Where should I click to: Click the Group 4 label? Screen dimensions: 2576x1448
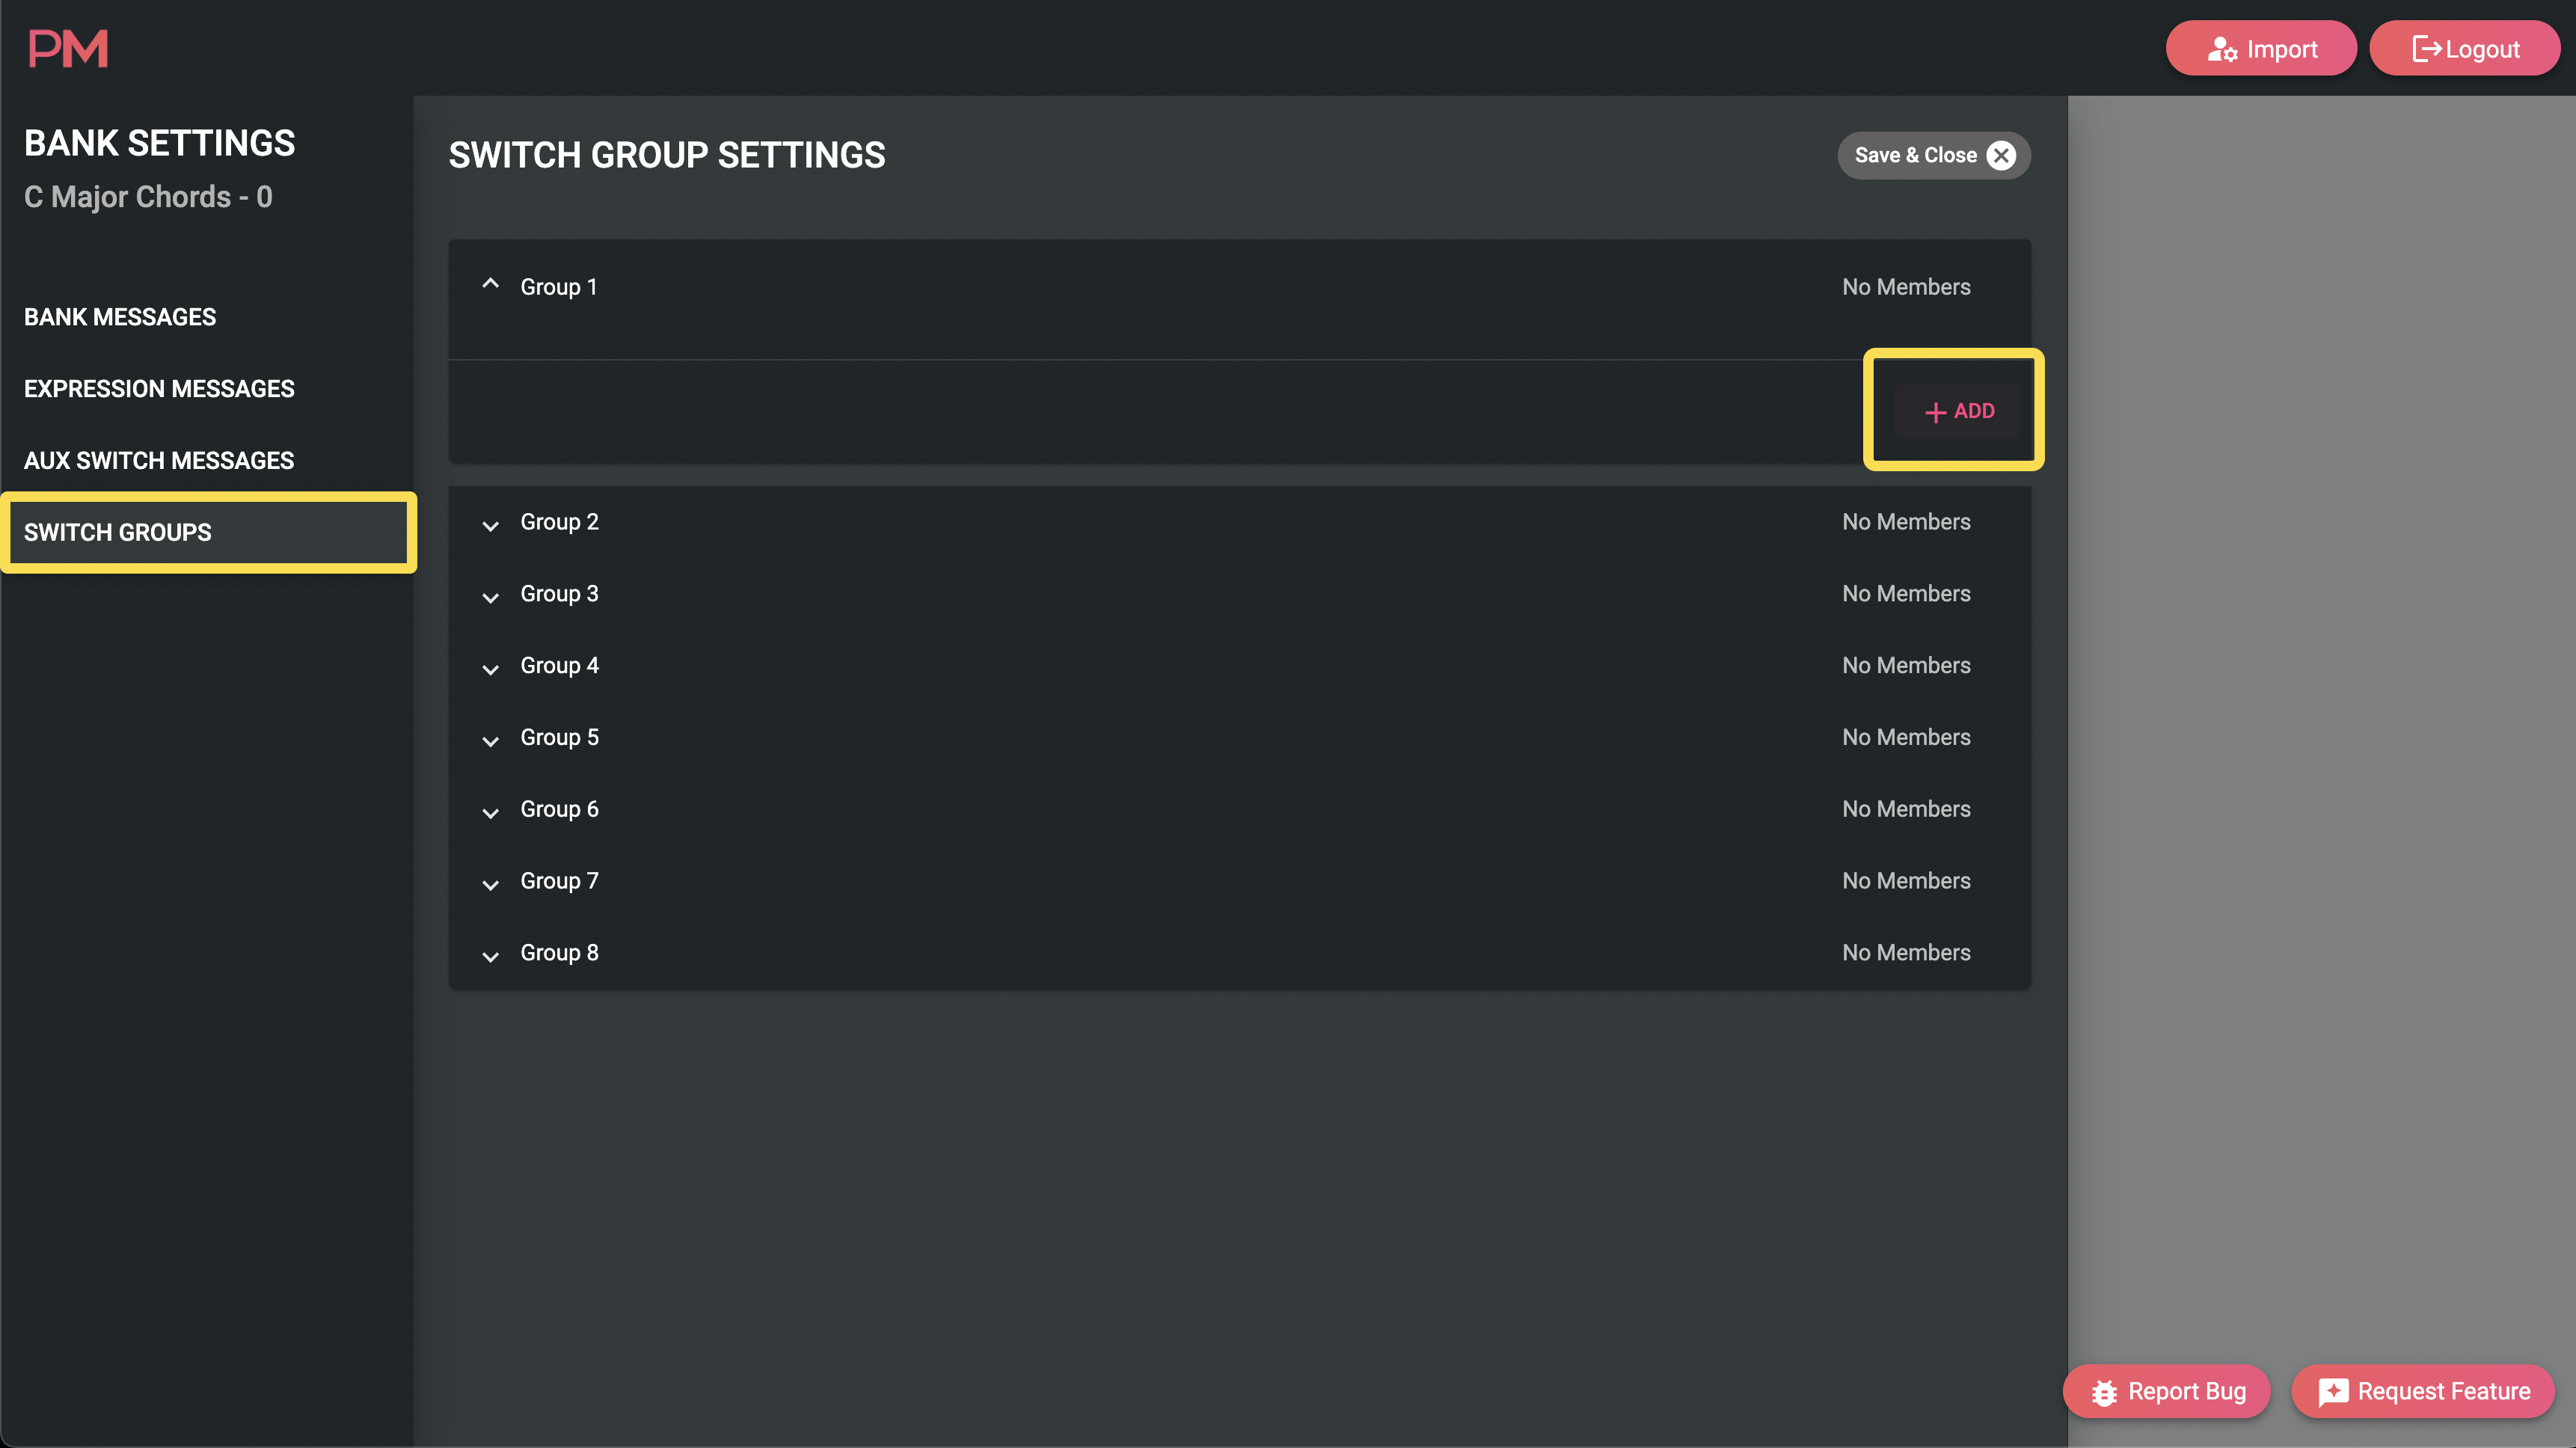click(x=559, y=666)
